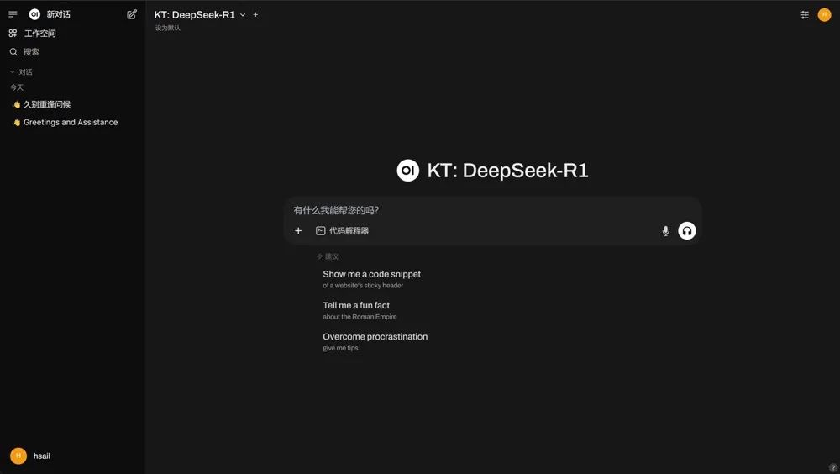The width and height of the screenshot is (840, 474).
Task: Open help via the question mark icon
Action: [833, 467]
